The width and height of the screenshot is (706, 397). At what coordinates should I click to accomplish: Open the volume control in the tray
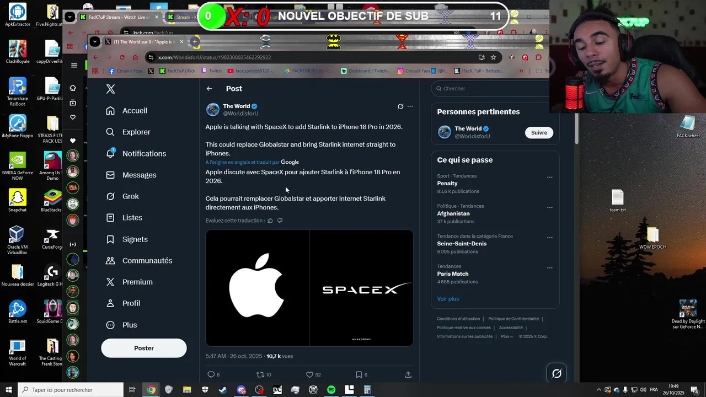(643, 390)
